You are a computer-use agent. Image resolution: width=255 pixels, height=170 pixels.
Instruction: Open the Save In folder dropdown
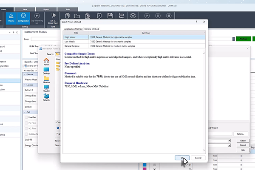click(x=57, y=54)
